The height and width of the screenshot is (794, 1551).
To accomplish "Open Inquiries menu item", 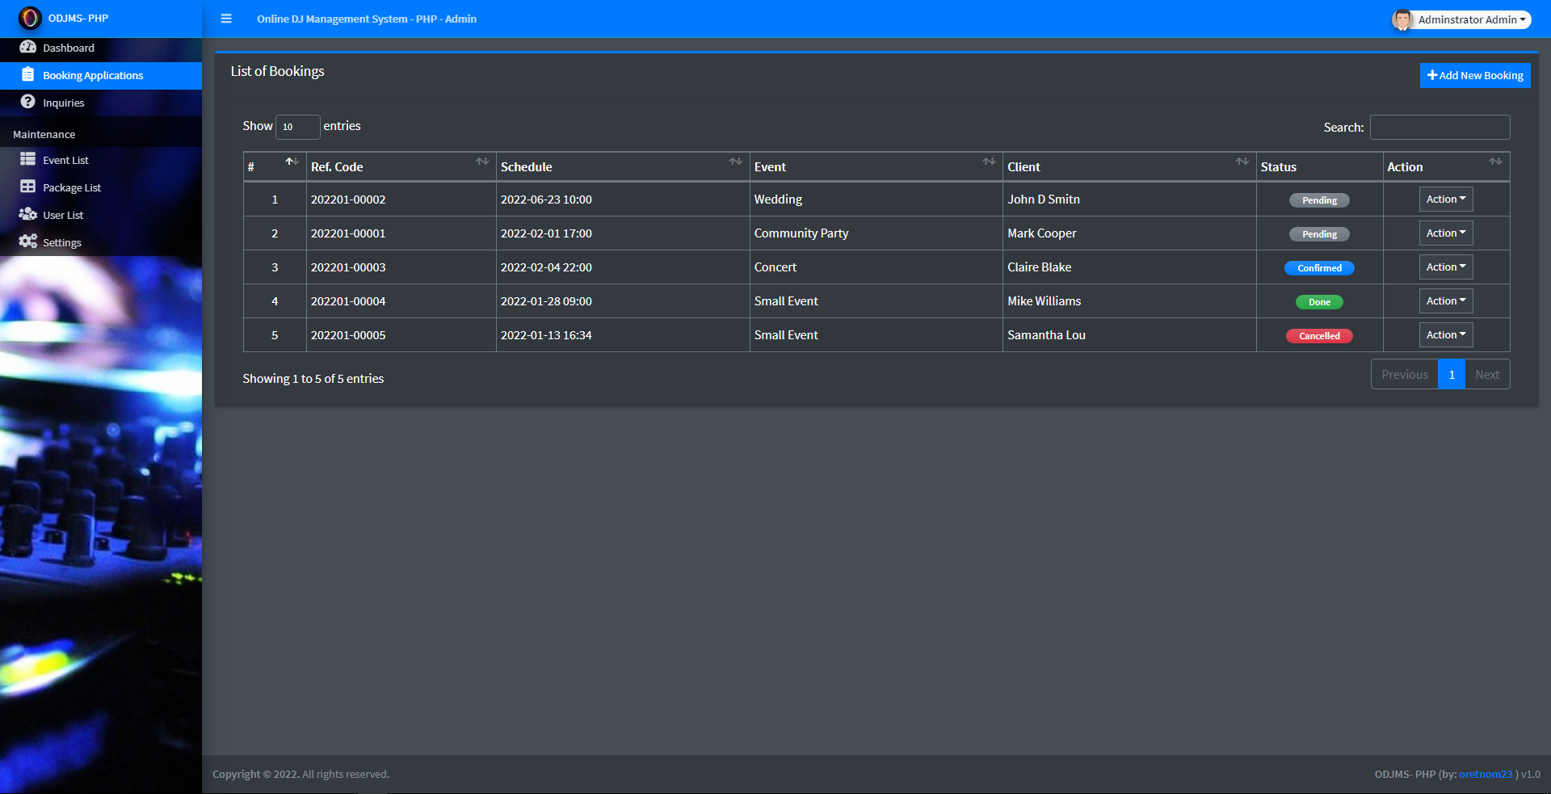I will (101, 103).
